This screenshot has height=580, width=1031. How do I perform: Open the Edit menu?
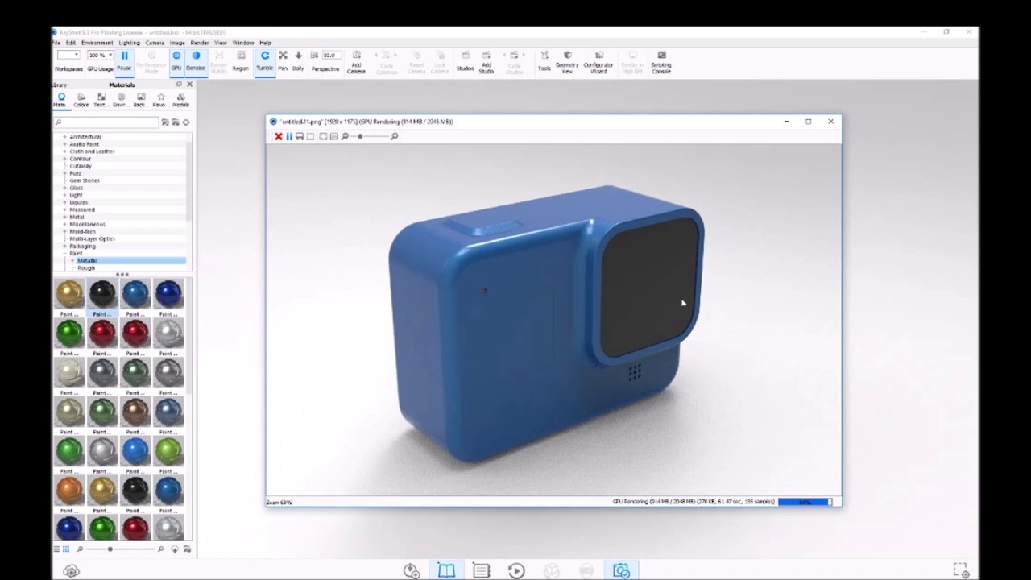[x=71, y=43]
